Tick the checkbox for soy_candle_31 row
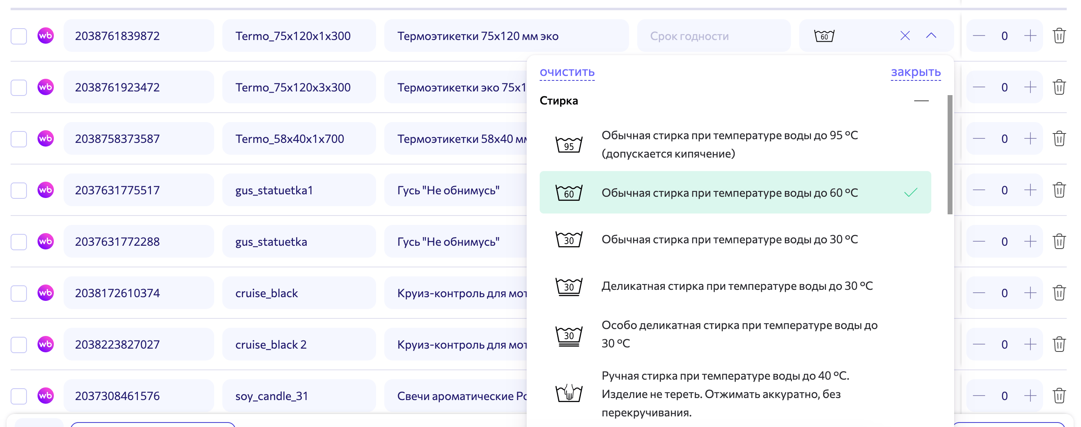The image size is (1081, 427). click(x=19, y=396)
